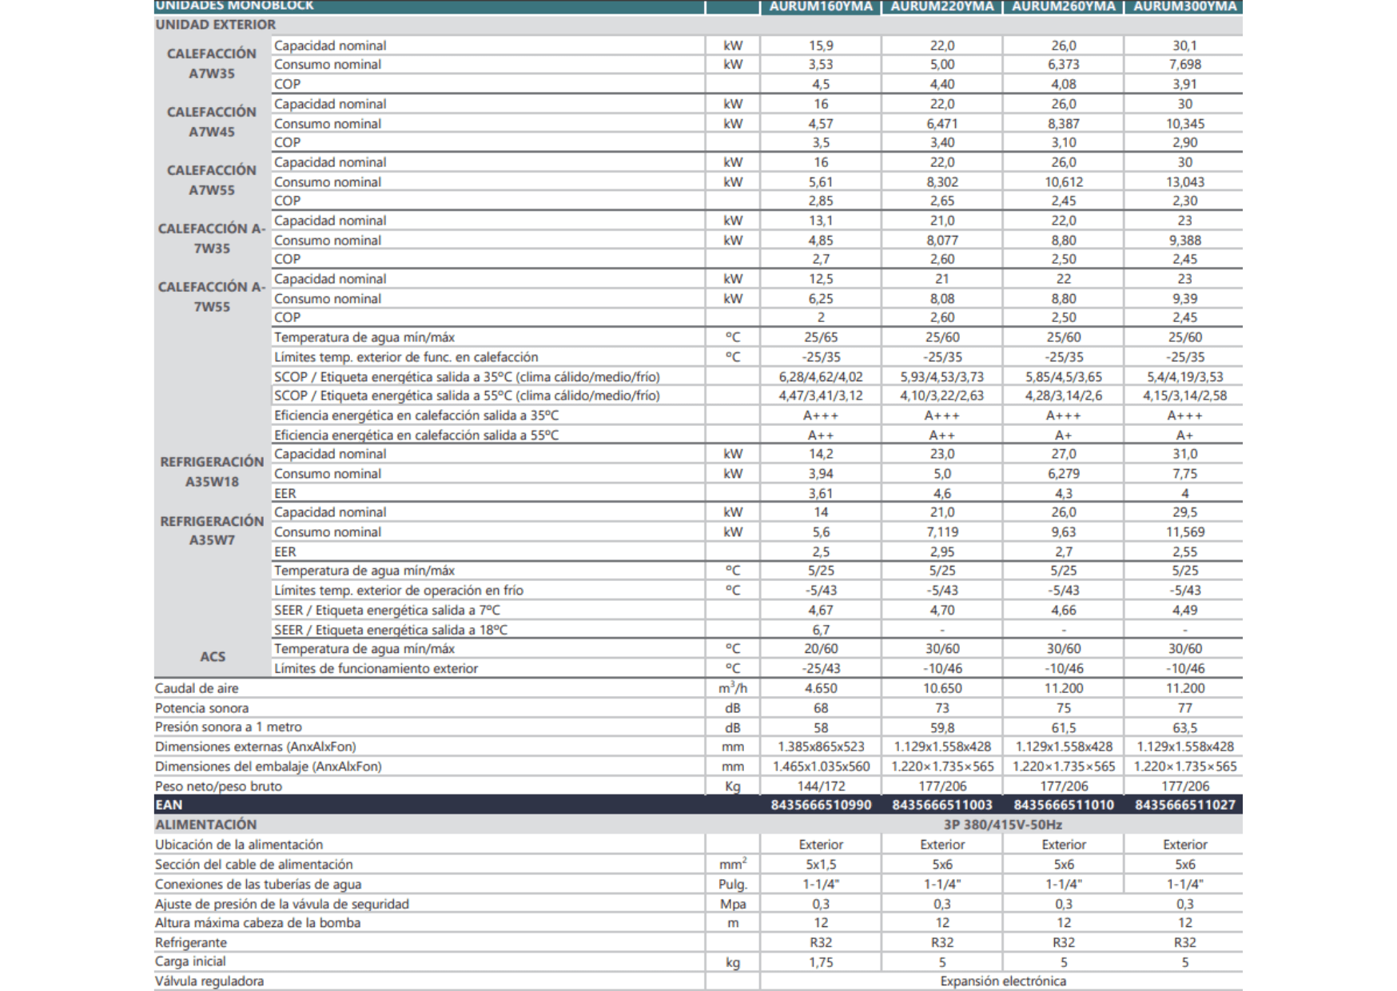This screenshot has width=1397, height=991.
Task: Click 'Presión sonora a 1 metro' label
Action: [x=229, y=727]
